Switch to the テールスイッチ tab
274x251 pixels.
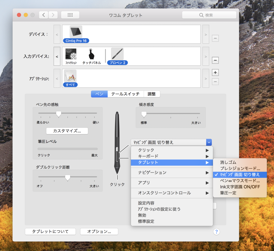coord(125,94)
